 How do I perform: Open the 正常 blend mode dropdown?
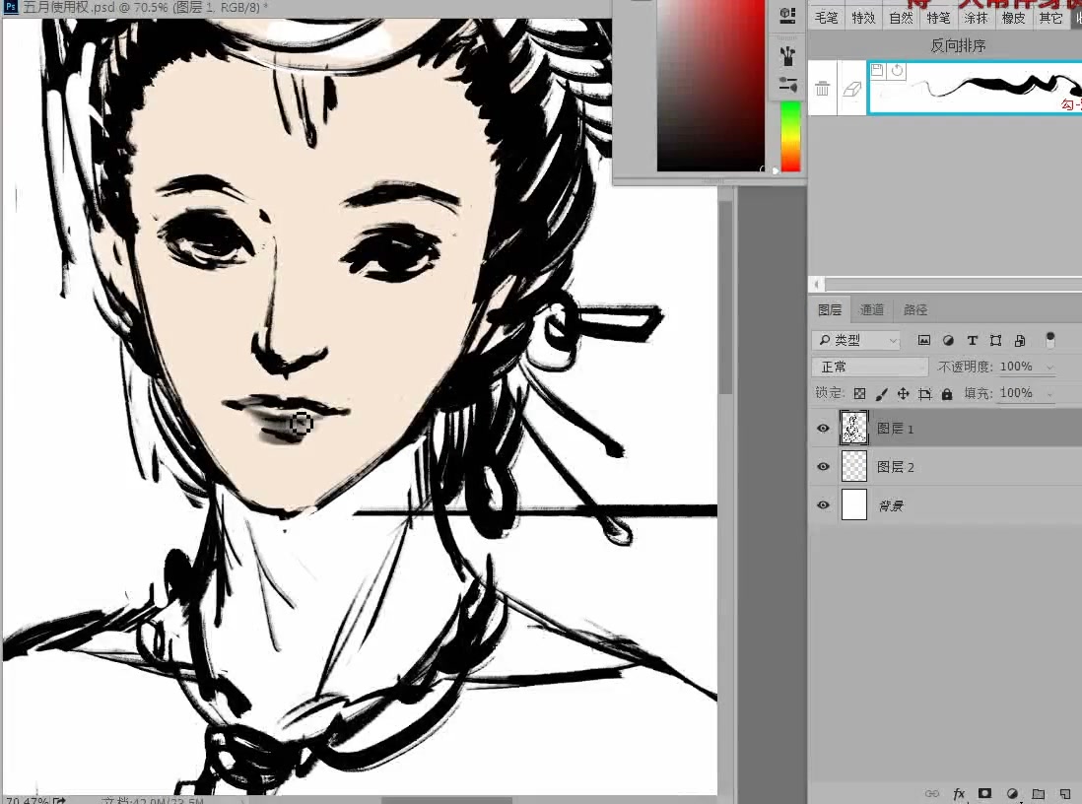coord(870,367)
